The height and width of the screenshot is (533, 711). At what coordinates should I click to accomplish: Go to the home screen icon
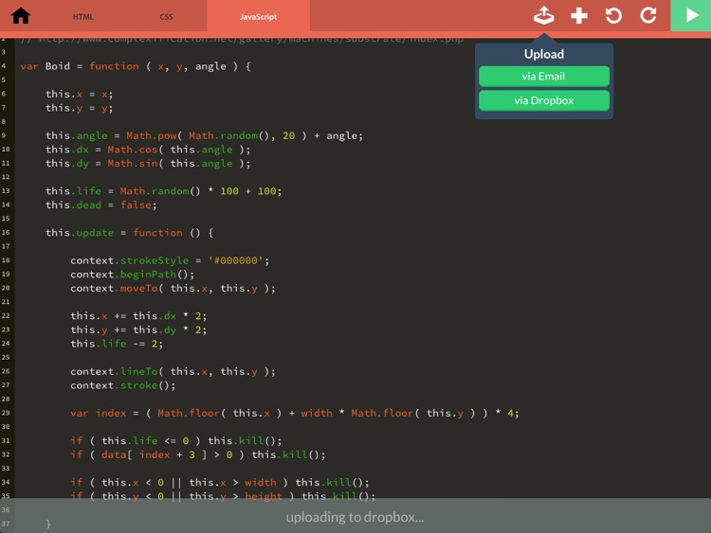point(20,16)
